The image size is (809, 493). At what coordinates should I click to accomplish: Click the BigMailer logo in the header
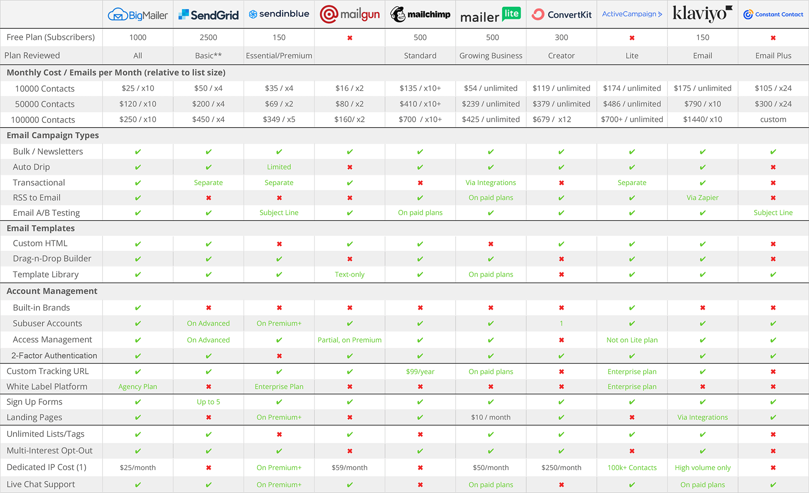click(138, 15)
